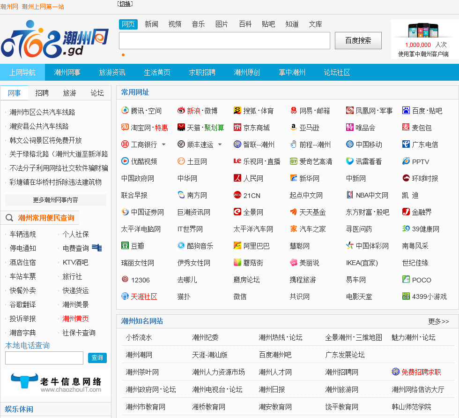Expand the 顺丰速运 dropdown arrow
The image size is (459, 418).
coord(220,144)
